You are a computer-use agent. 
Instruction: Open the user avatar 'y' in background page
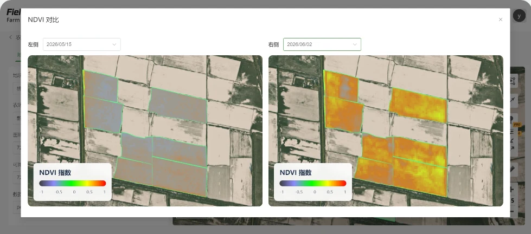[519, 16]
